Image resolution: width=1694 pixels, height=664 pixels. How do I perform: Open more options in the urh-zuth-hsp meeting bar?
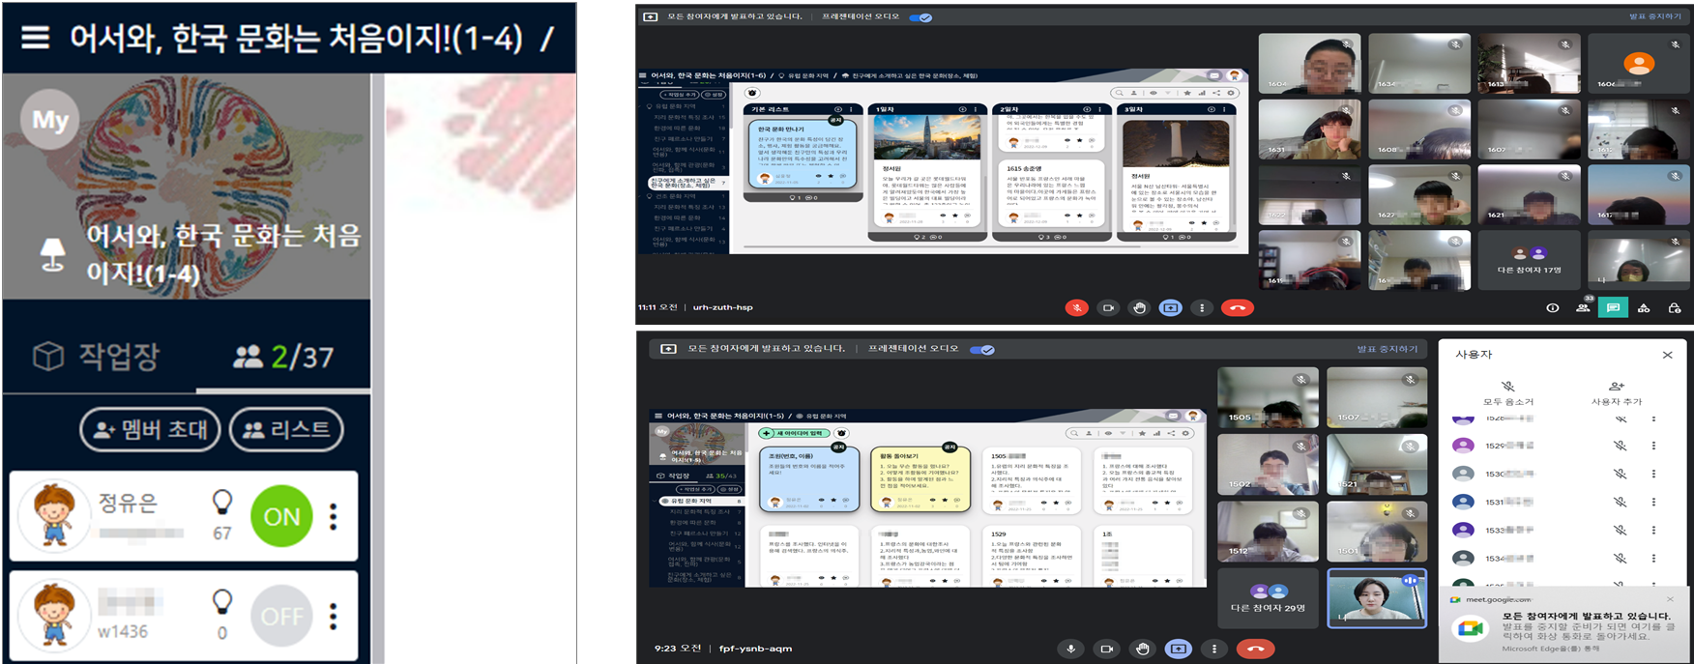coord(1202,307)
